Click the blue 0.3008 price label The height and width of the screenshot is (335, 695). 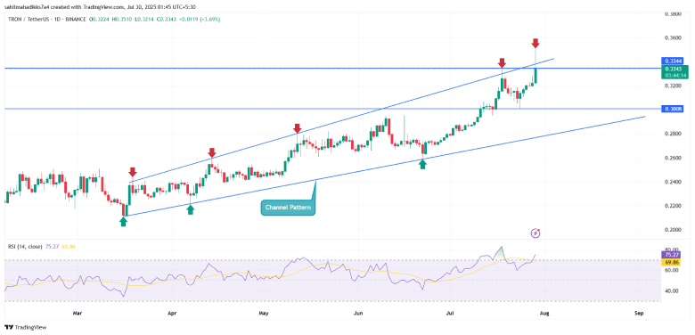(674, 109)
